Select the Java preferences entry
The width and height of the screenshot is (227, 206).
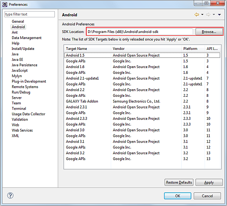15,54
